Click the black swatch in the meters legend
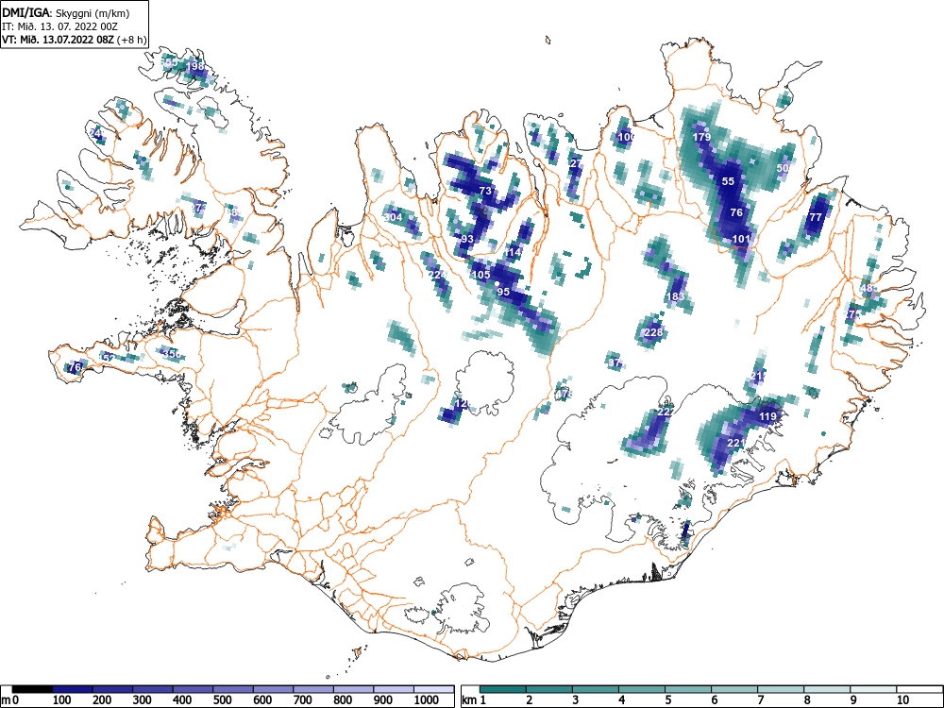Viewport: 944px width, 708px height. (x=32, y=689)
